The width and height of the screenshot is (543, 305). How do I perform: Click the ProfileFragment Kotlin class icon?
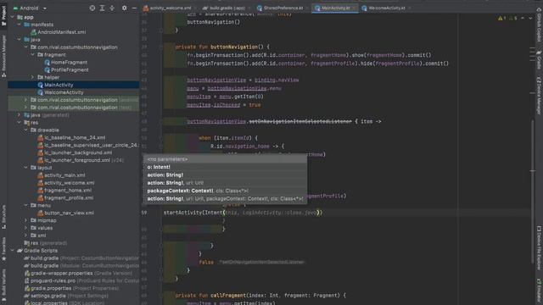(48, 69)
